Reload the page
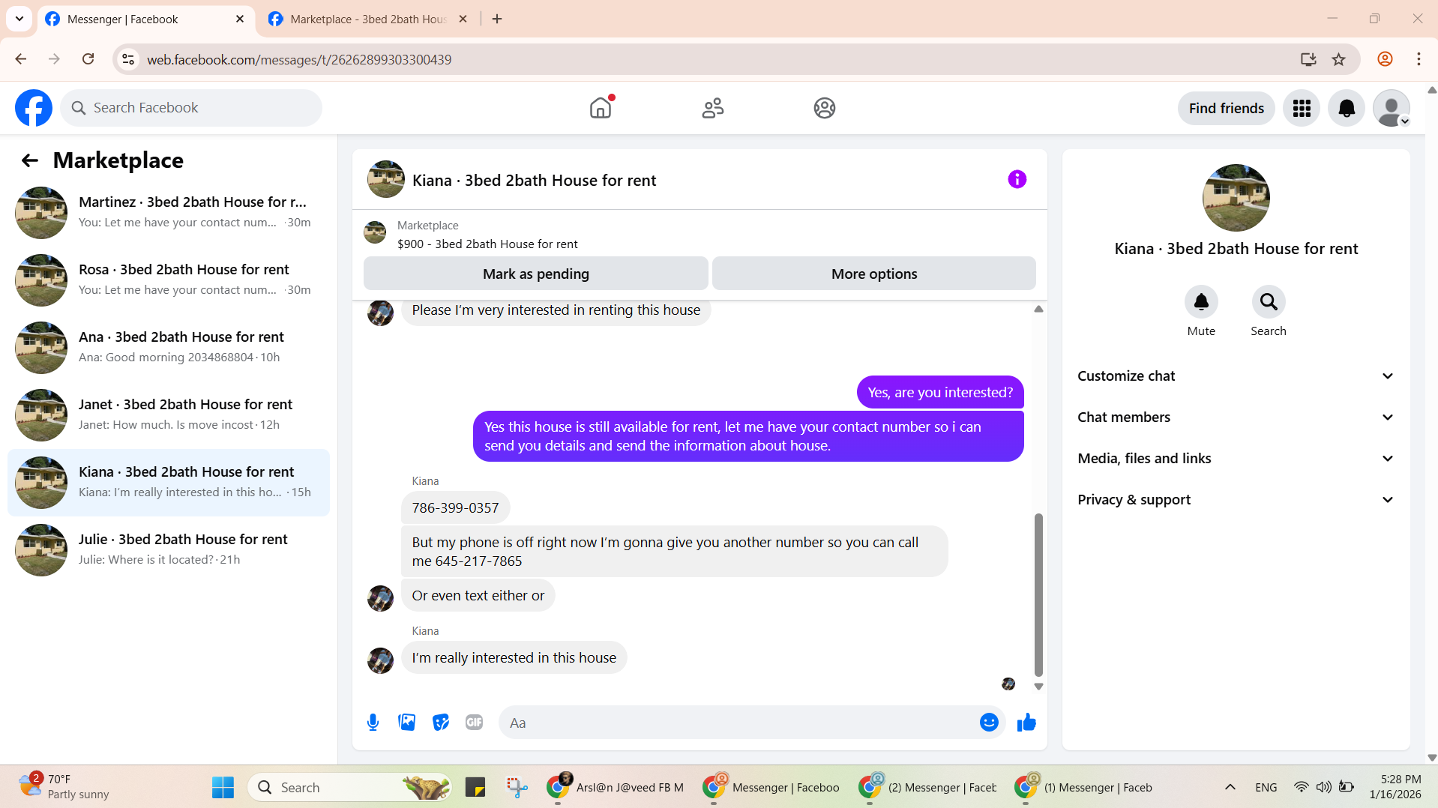Image resolution: width=1438 pixels, height=808 pixels. pyautogui.click(x=88, y=59)
